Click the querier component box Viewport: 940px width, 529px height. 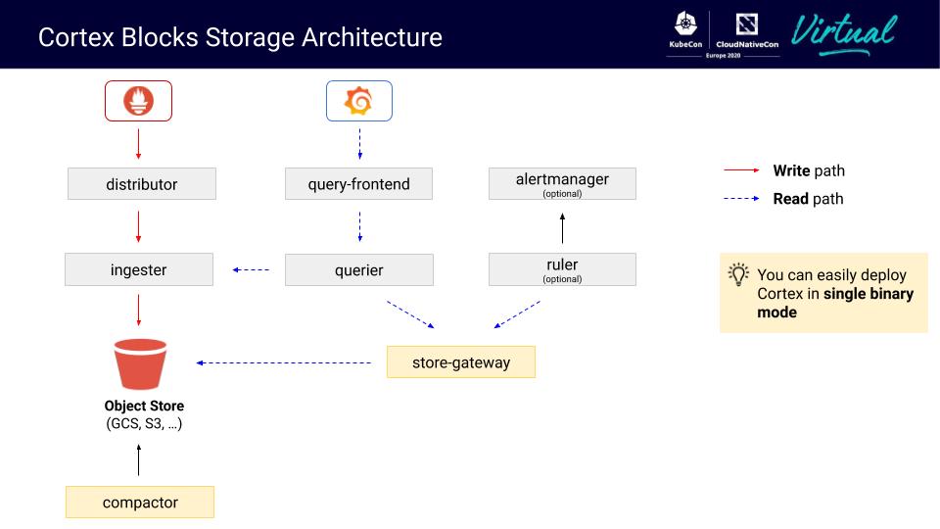coord(358,269)
